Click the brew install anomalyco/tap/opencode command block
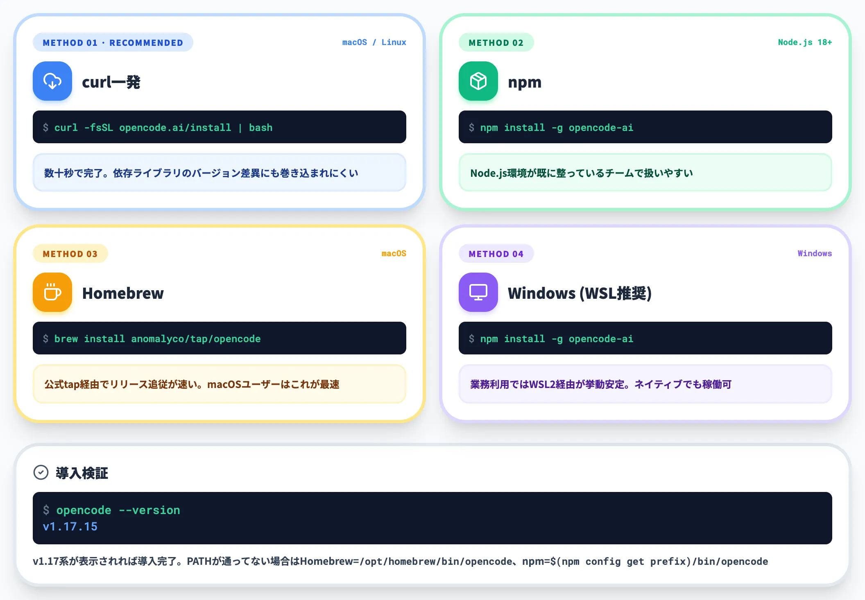Image resolution: width=865 pixels, height=600 pixels. [x=220, y=338]
